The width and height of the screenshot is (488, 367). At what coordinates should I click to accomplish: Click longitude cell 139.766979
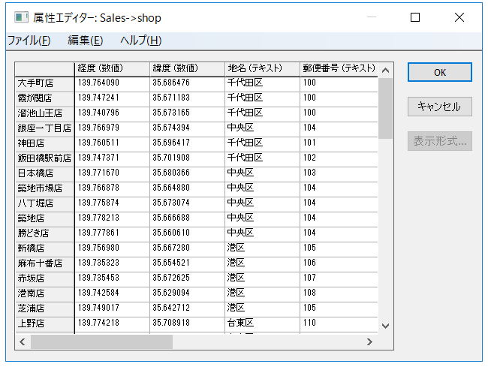coord(112,129)
